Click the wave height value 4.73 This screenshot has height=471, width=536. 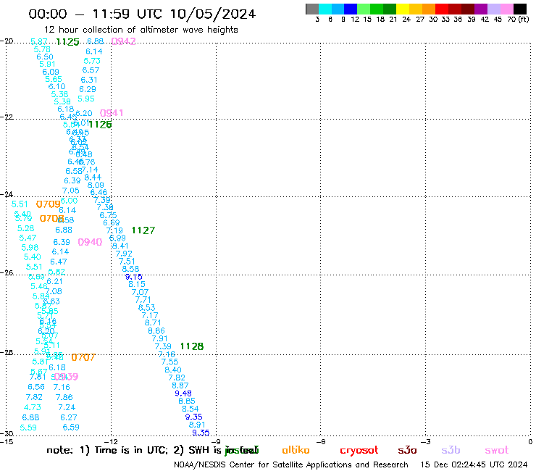click(33, 407)
